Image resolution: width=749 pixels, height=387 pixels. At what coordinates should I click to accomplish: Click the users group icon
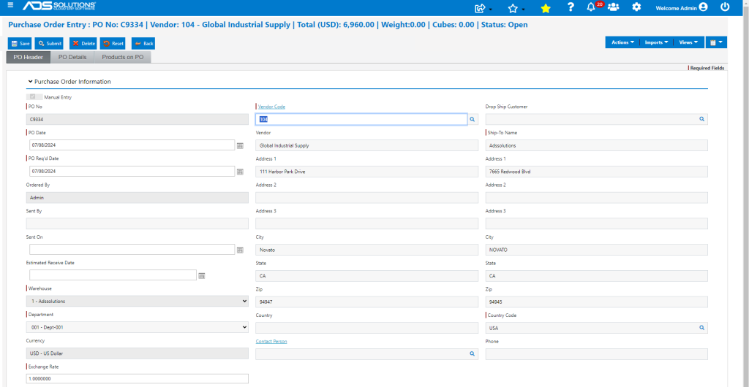614,7
